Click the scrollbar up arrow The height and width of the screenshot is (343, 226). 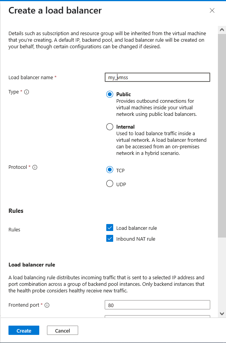pyautogui.click(x=222, y=30)
